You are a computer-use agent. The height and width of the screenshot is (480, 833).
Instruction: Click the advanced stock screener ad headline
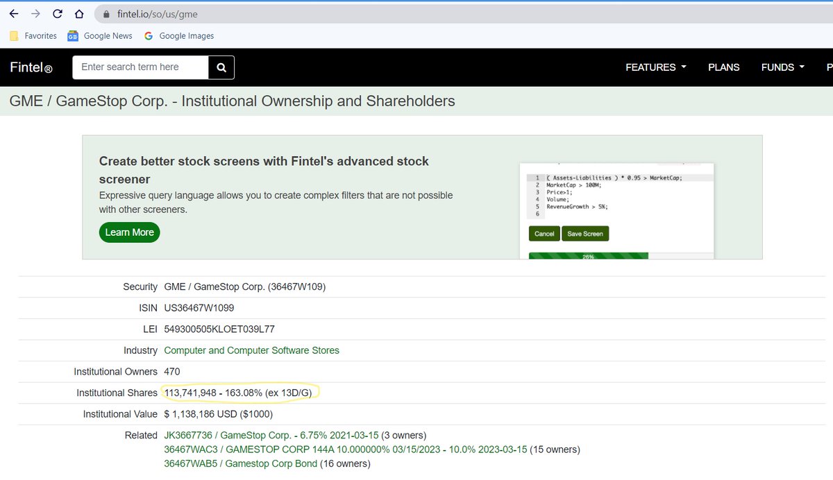264,170
